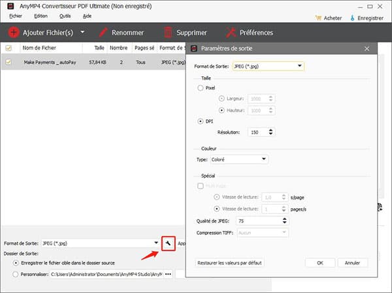Click the red plus Ajouter Fichier(s) icon

click(13, 32)
